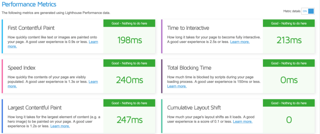Click the 247ms Largest Contentful Paint value

[129, 120]
